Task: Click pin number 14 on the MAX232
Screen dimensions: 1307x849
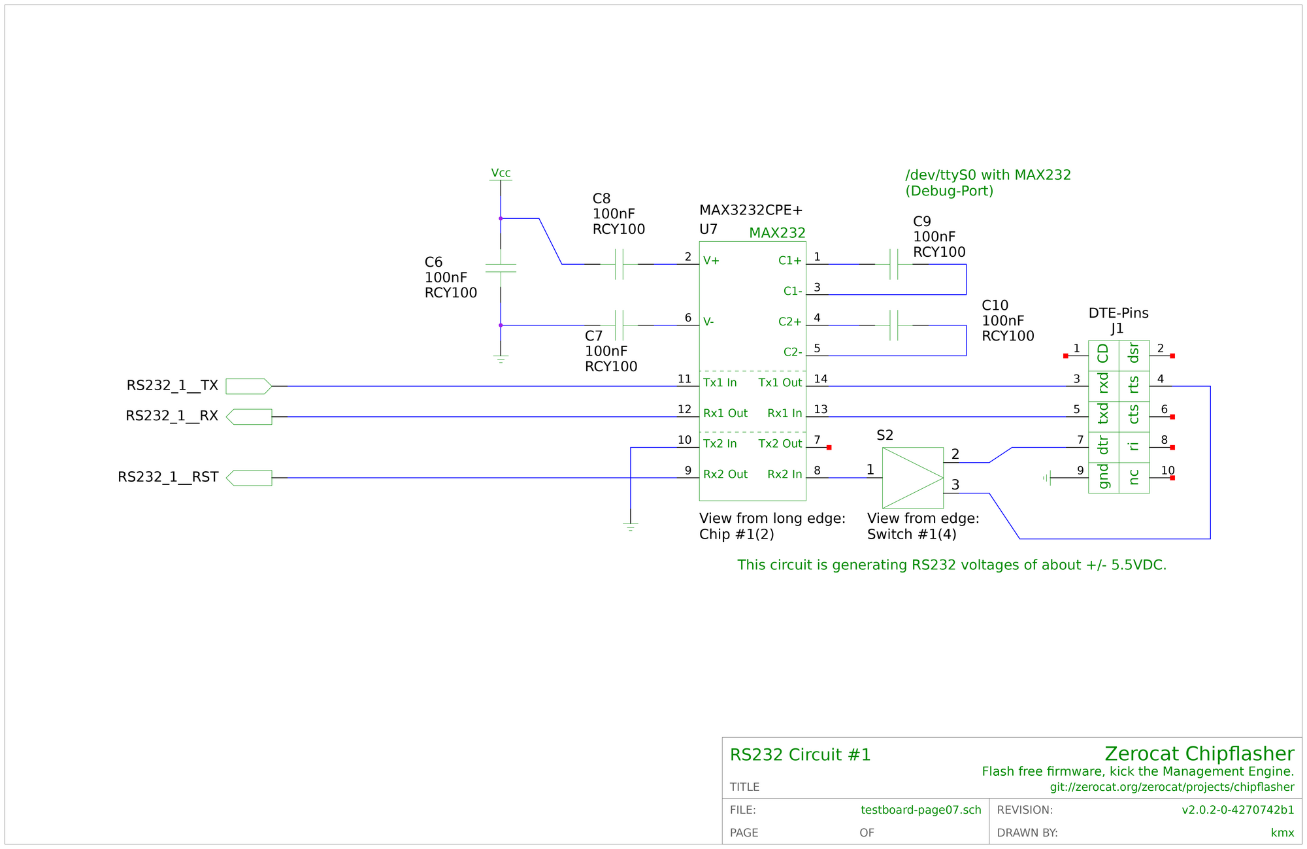Action: coord(820,379)
